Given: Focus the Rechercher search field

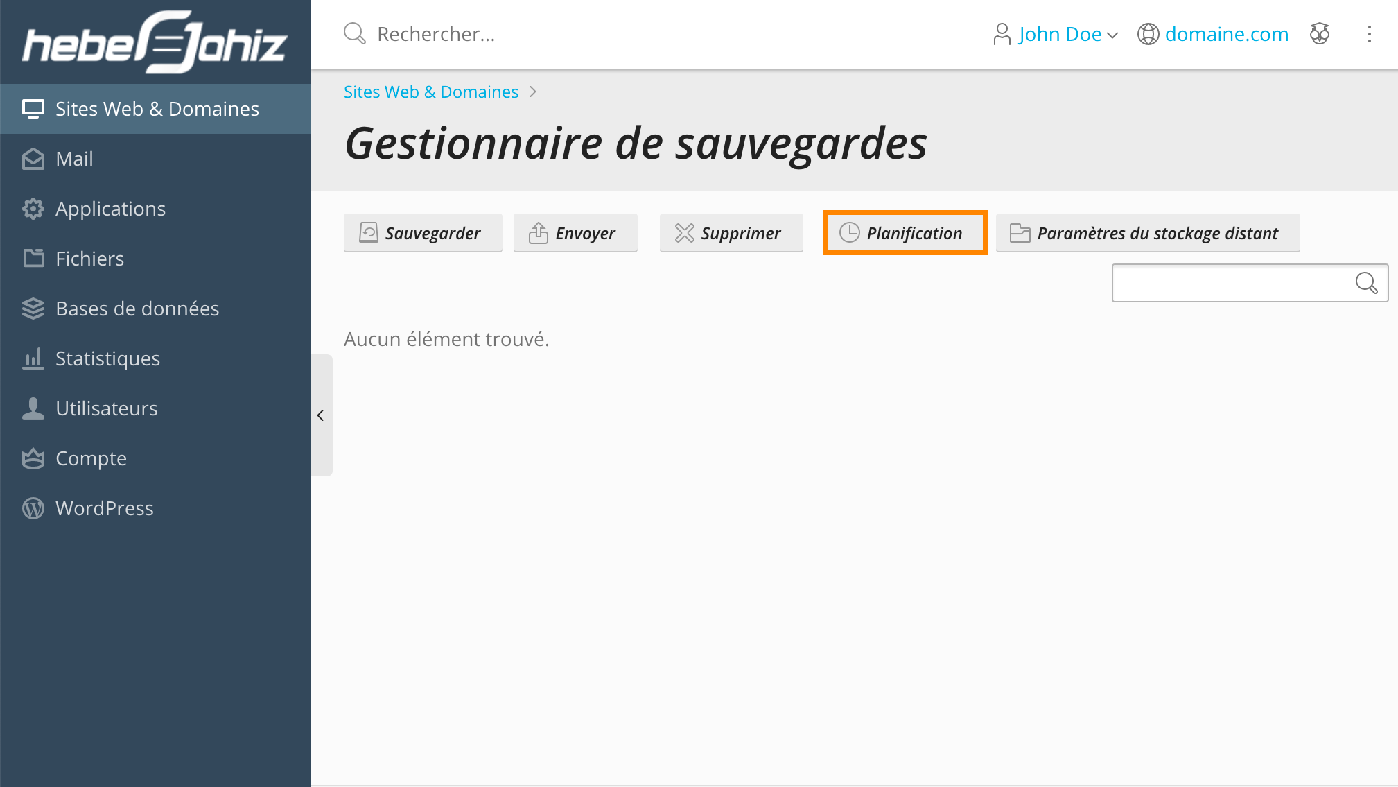Looking at the screenshot, I should pyautogui.click(x=436, y=34).
